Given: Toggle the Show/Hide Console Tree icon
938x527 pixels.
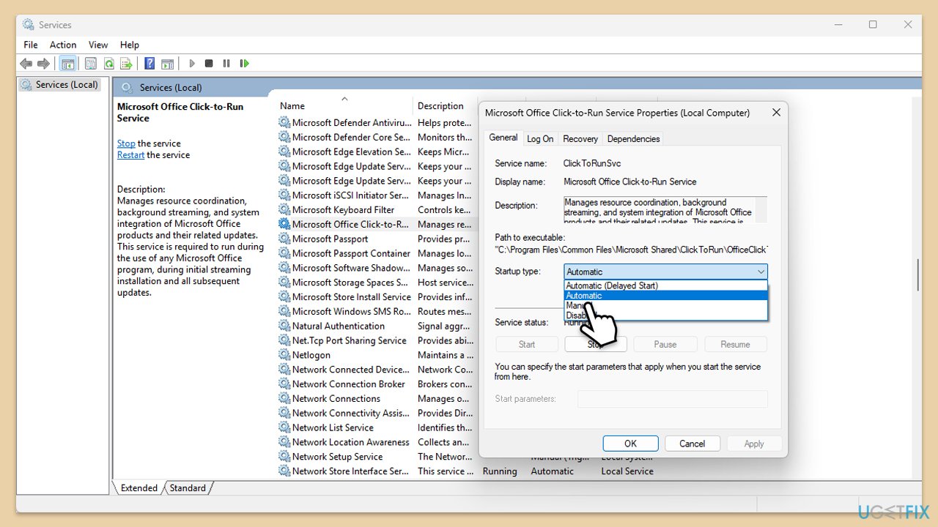Looking at the screenshot, I should 67,64.
